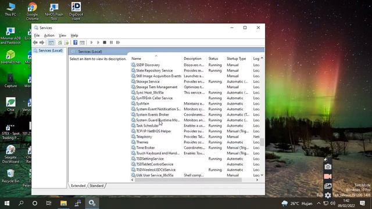372x209 pixels.
Task: Open Task View on the taskbar
Action: click(x=49, y=203)
